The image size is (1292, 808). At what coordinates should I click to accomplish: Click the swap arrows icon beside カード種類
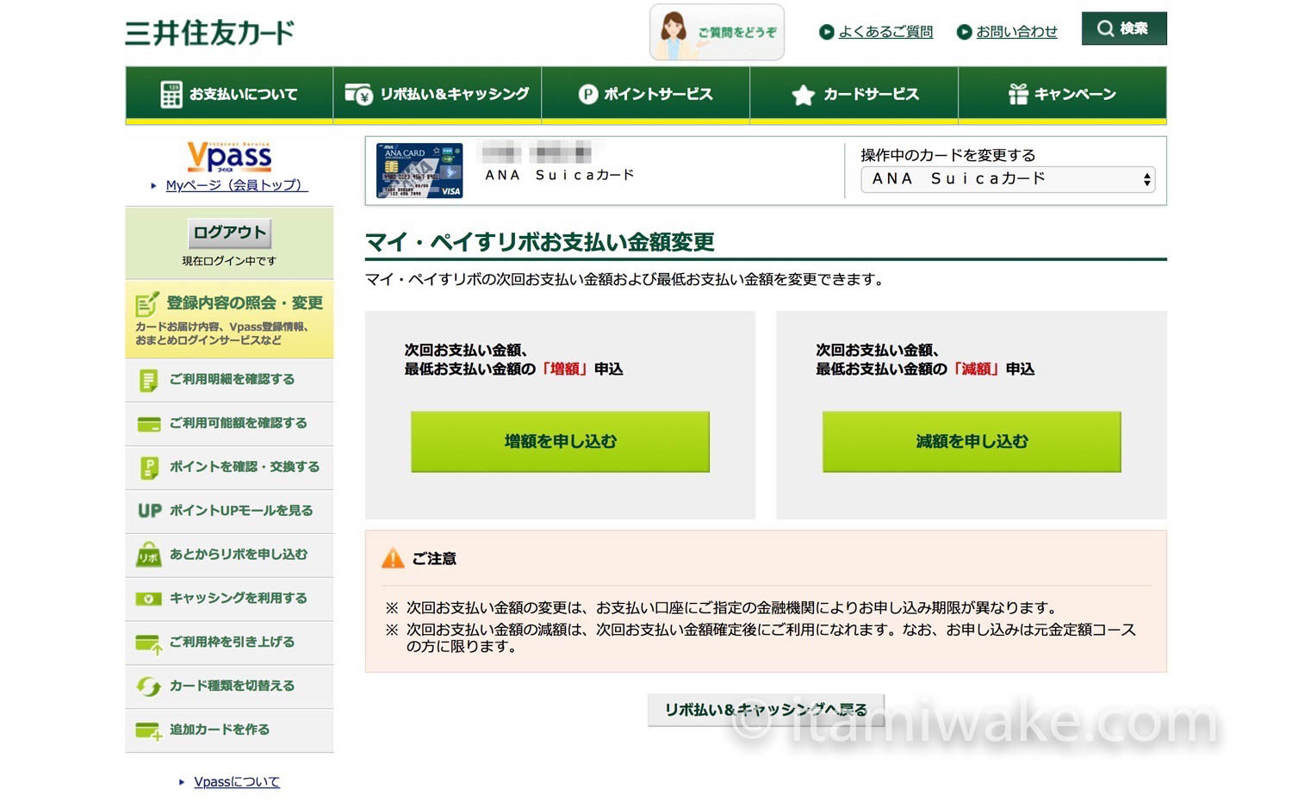point(149,687)
